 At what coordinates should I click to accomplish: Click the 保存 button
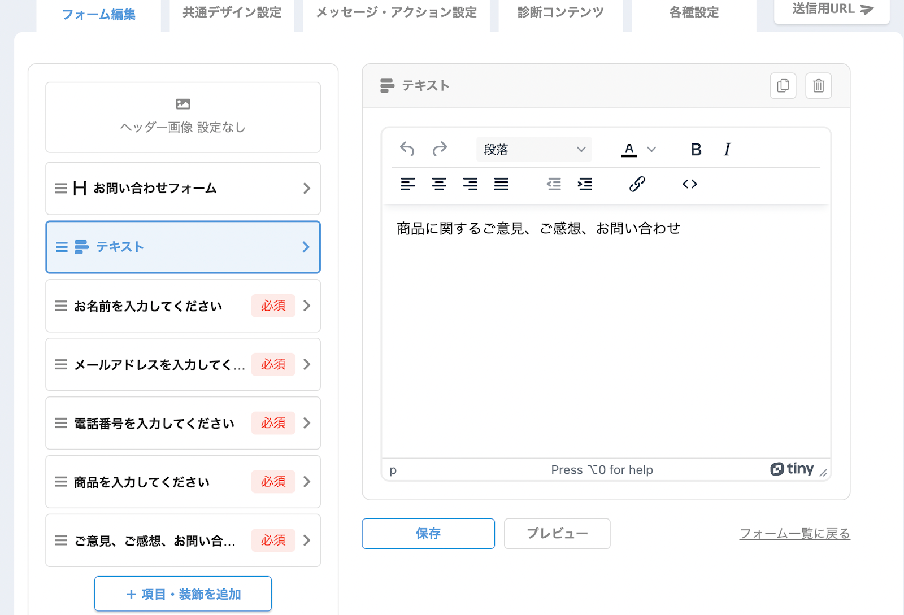[428, 534]
